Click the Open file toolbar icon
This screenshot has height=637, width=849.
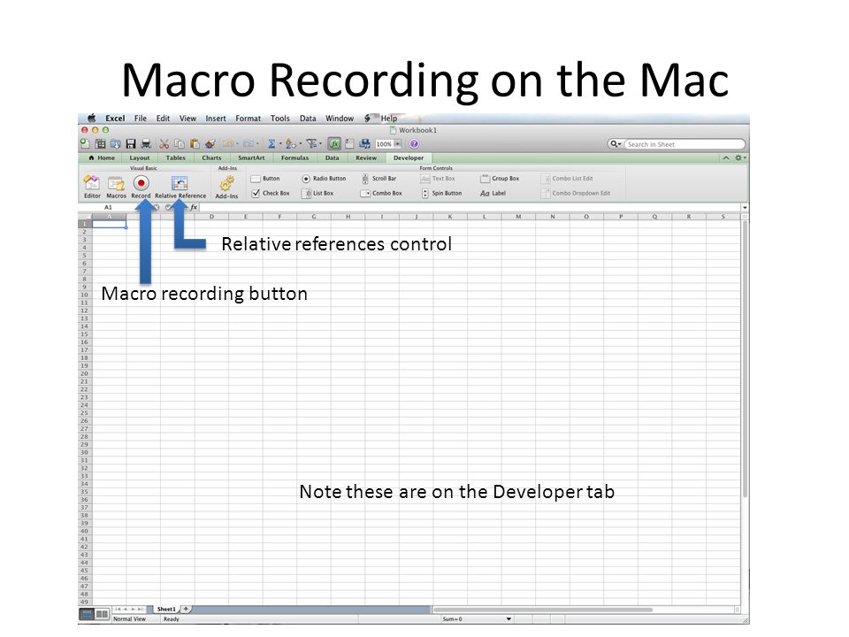point(115,144)
